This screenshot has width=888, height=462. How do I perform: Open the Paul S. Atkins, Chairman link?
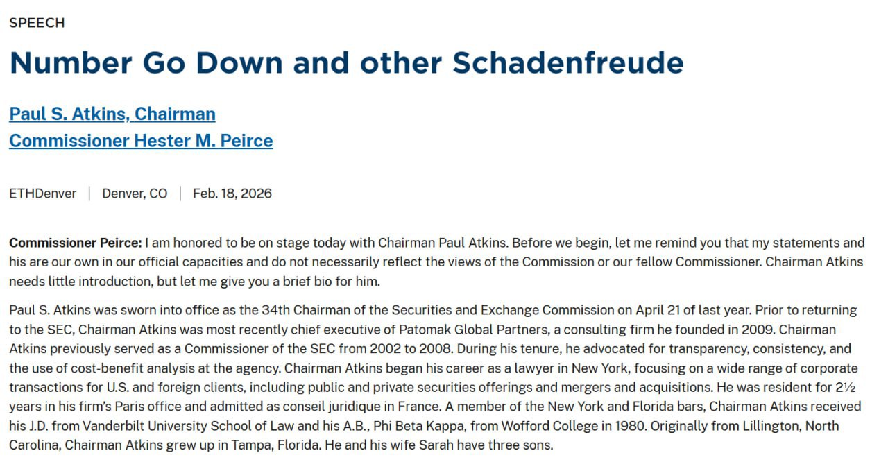coord(112,114)
